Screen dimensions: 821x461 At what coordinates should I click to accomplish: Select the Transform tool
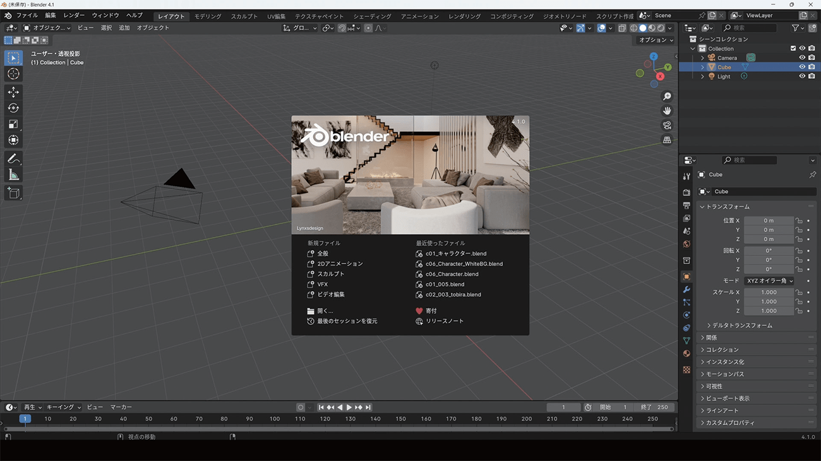pos(13,140)
